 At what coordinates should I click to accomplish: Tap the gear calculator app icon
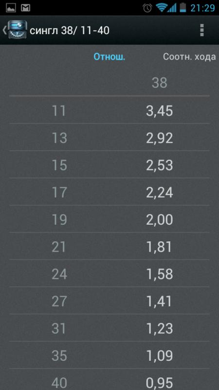(17, 30)
